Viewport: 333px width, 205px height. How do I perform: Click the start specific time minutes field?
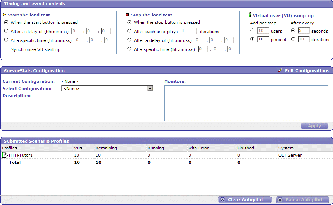pos(94,40)
